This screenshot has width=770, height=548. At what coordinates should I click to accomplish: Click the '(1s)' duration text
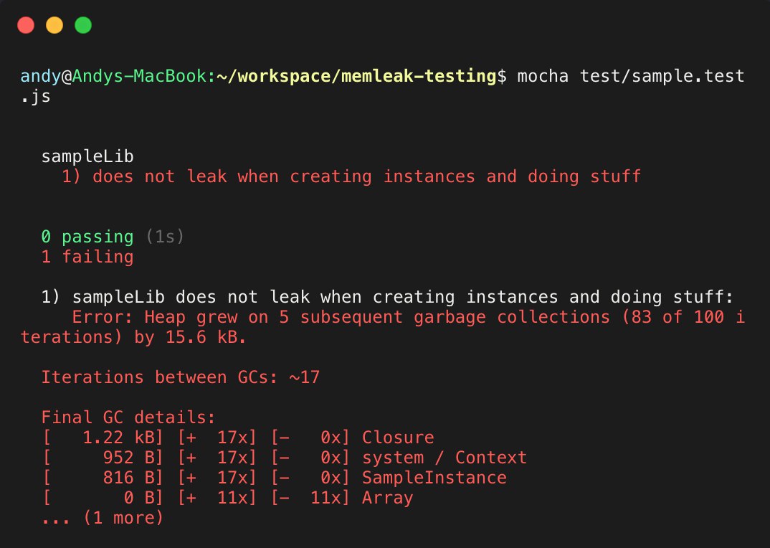point(165,237)
